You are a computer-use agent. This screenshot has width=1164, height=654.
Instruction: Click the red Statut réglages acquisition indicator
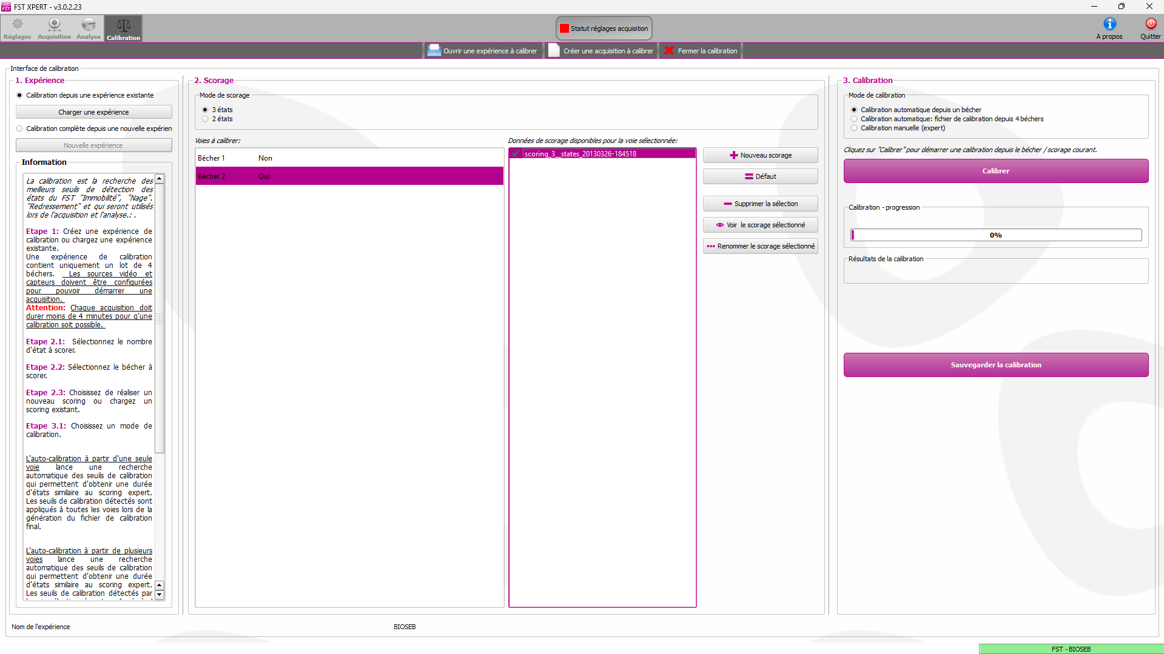[564, 28]
